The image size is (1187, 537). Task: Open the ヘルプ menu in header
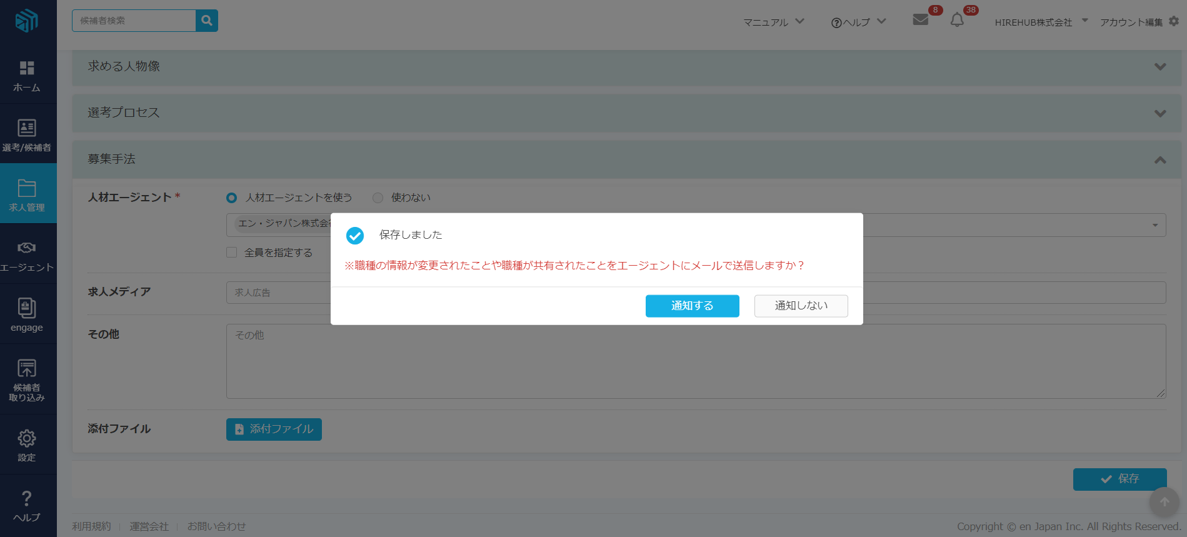tap(858, 22)
